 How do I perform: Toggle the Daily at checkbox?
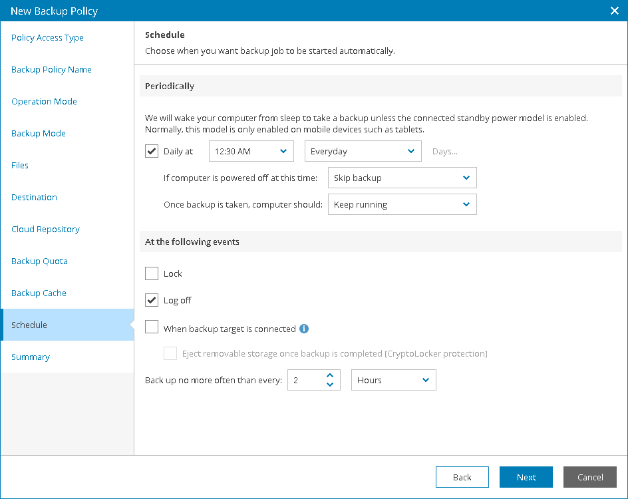click(x=152, y=151)
